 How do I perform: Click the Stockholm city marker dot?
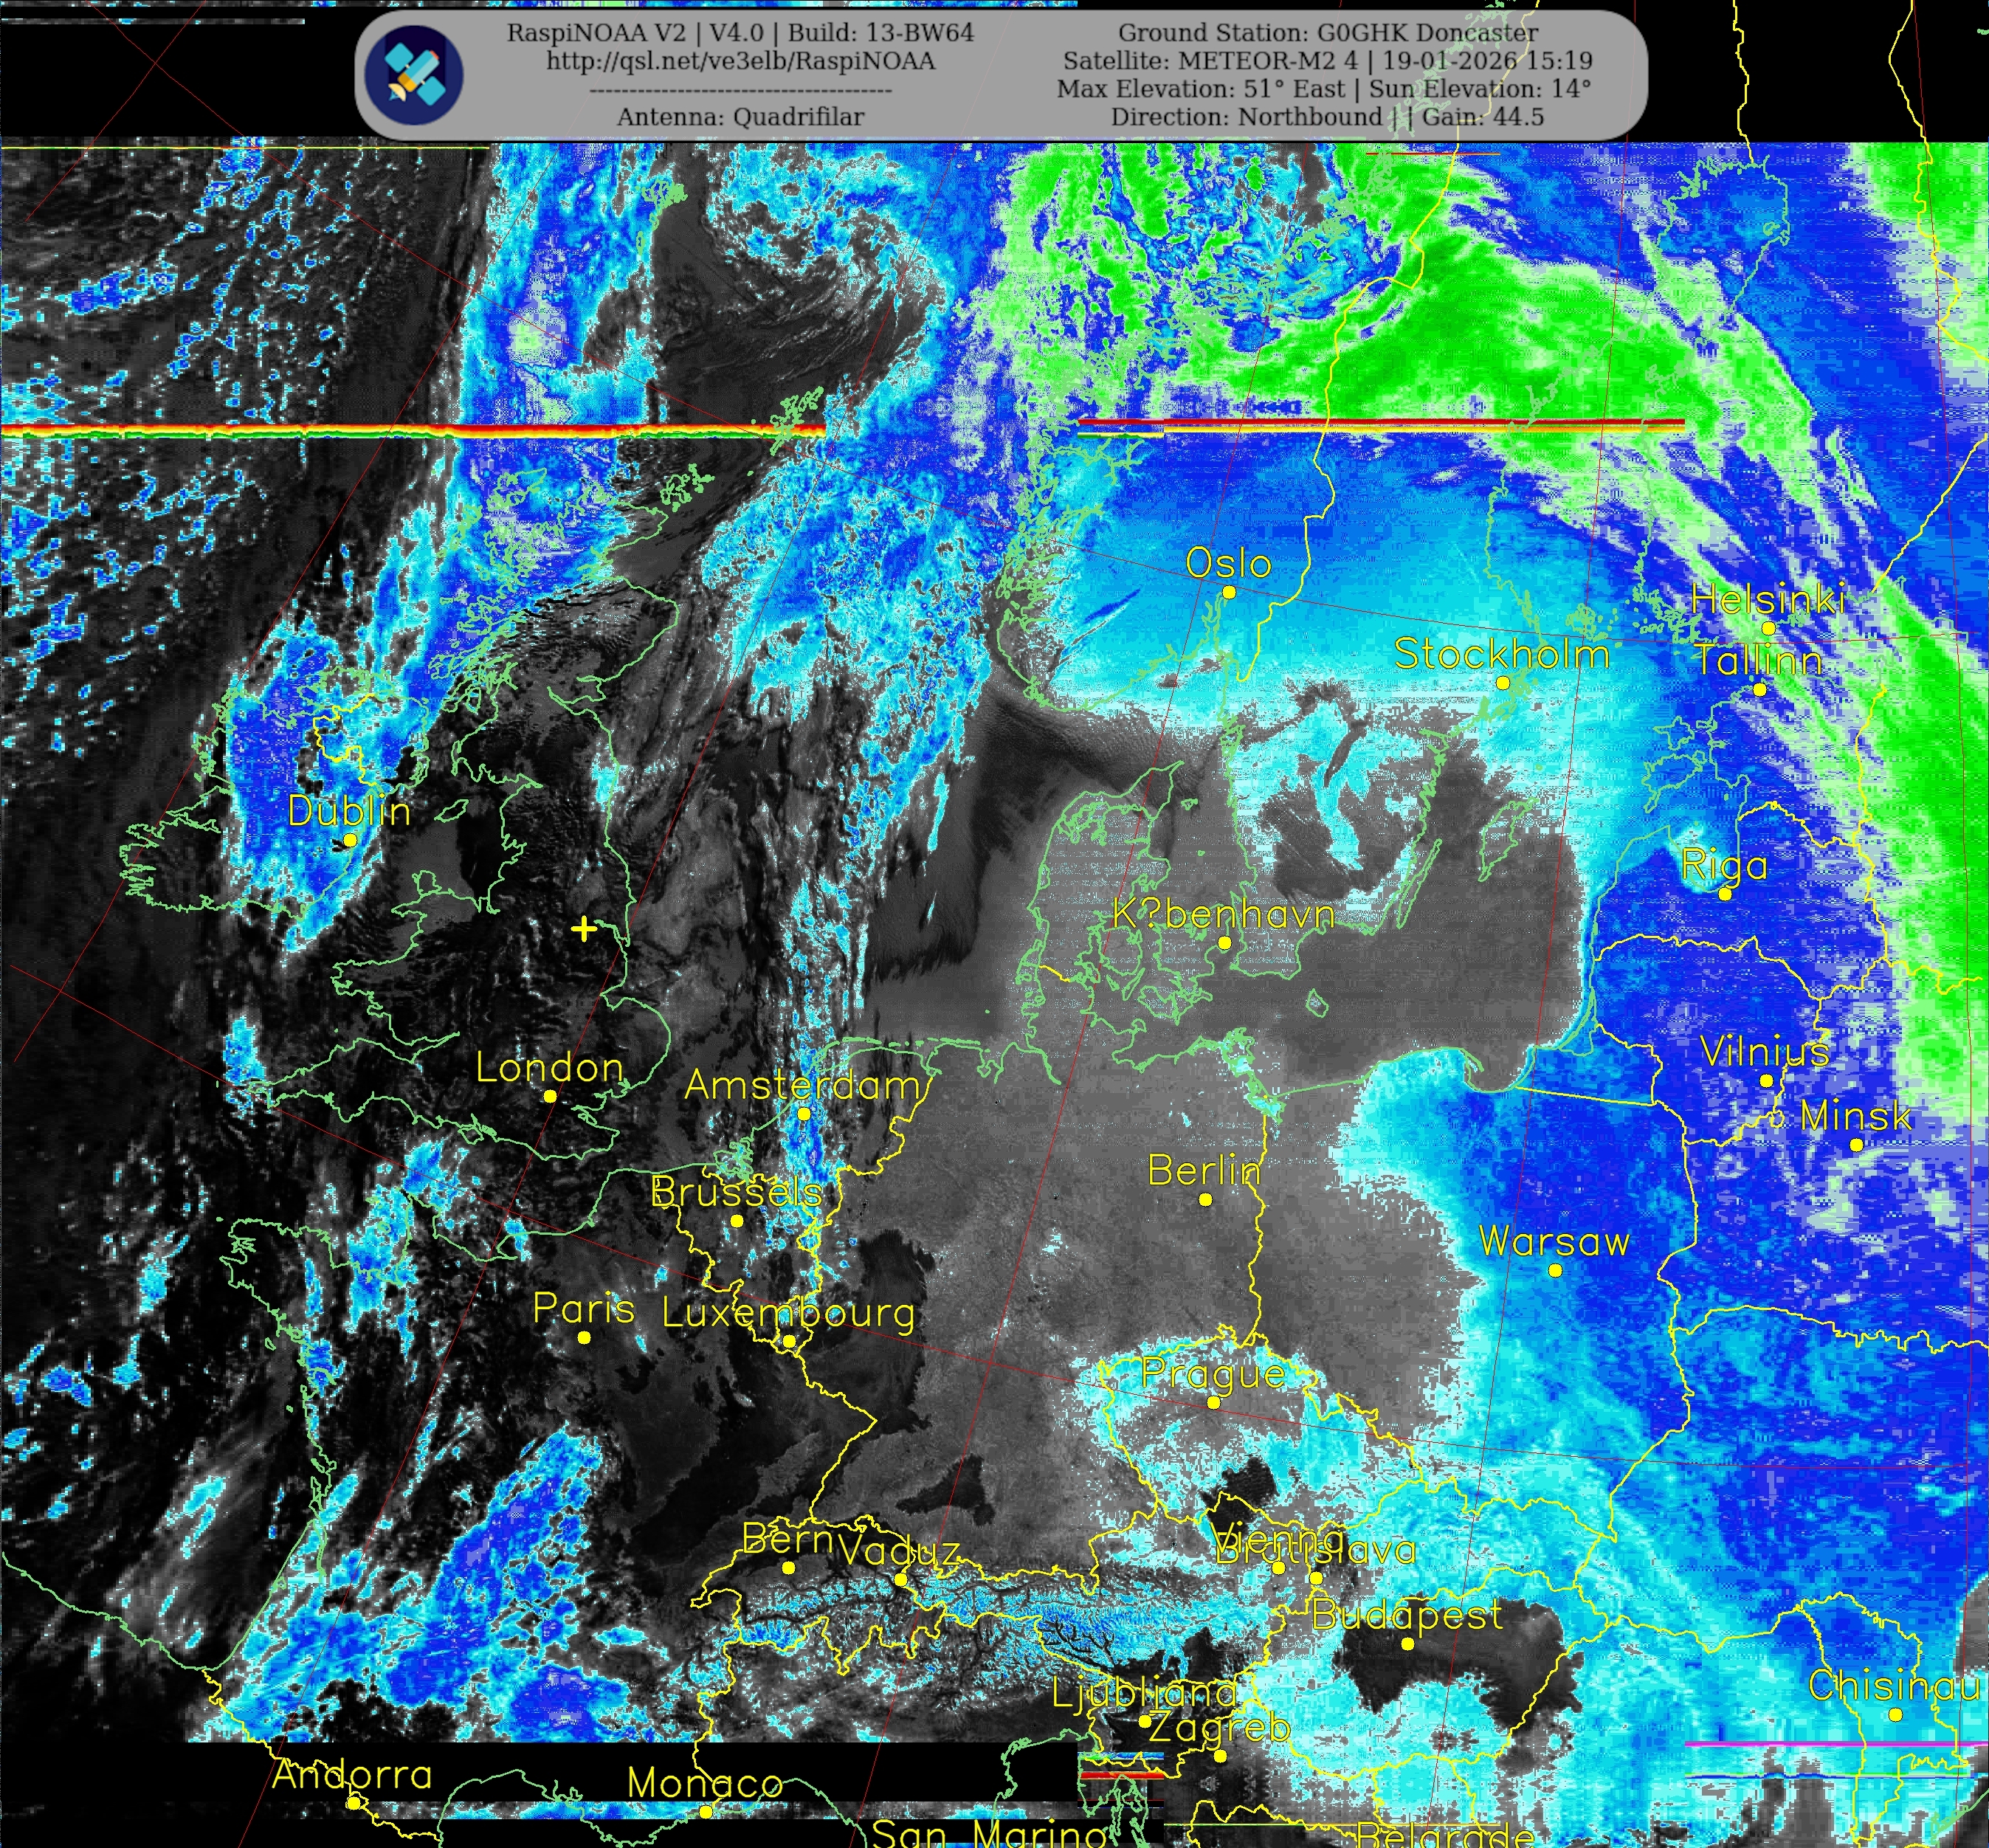point(1502,683)
